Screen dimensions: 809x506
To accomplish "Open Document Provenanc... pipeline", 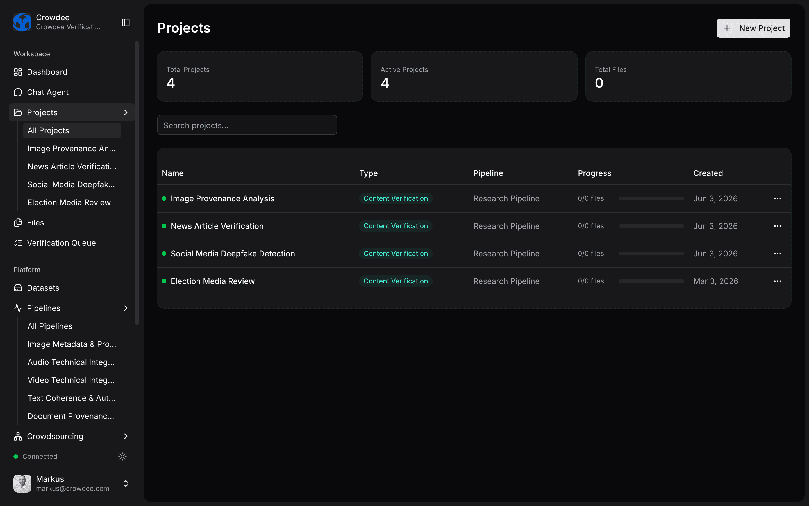I will click(x=72, y=416).
